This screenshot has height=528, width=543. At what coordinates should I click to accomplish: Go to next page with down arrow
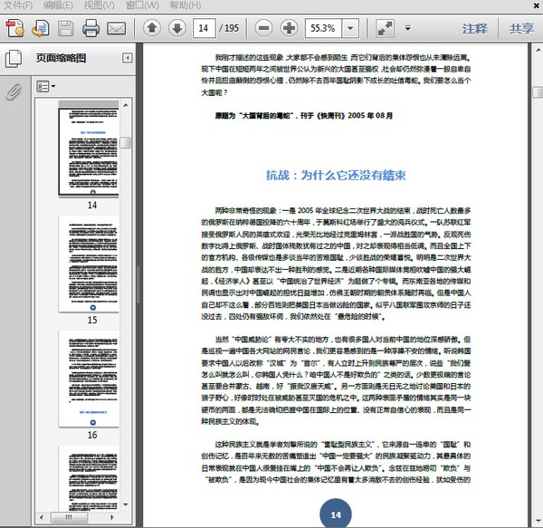pyautogui.click(x=177, y=28)
